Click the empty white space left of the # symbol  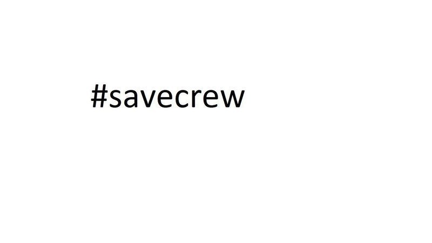click(44, 97)
